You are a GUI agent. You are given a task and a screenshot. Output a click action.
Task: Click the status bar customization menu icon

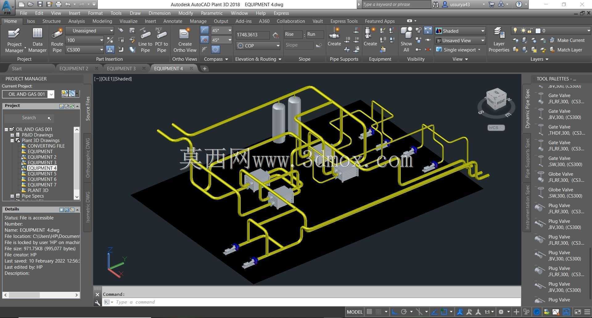tap(587, 312)
